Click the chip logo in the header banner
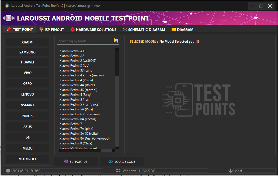Viewport: 278px width, 176px height. pos(9,18)
